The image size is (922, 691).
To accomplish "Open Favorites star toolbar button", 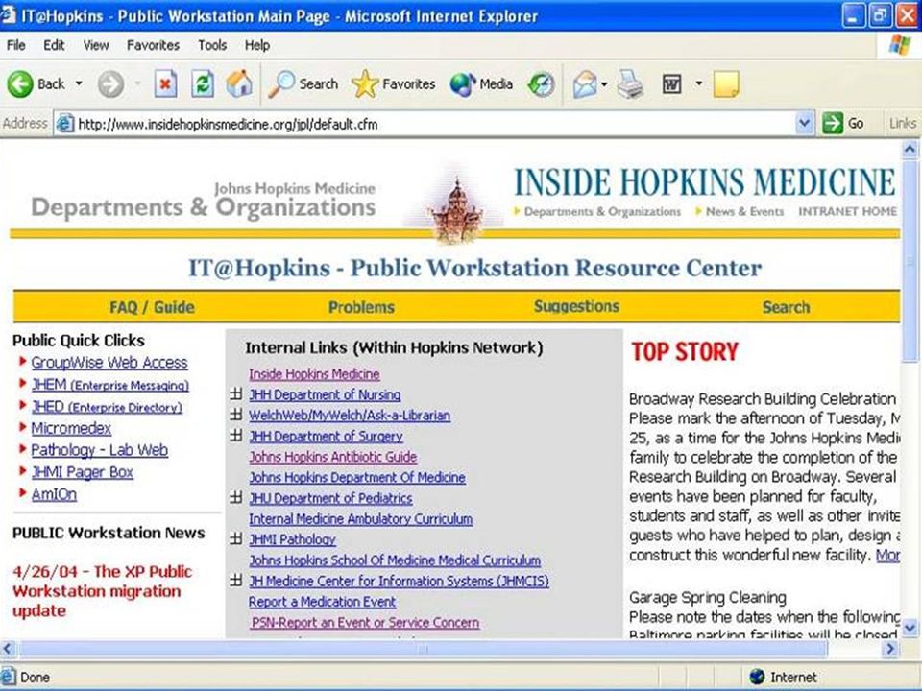I will point(394,84).
